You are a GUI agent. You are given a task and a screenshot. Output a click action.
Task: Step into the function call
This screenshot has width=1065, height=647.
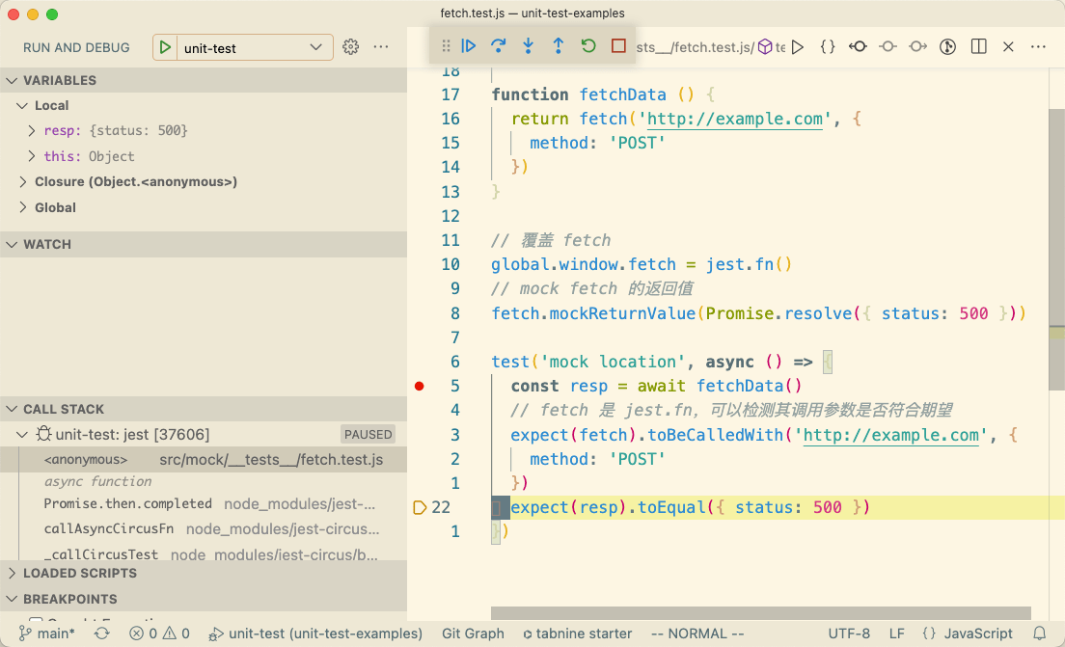[x=529, y=45]
